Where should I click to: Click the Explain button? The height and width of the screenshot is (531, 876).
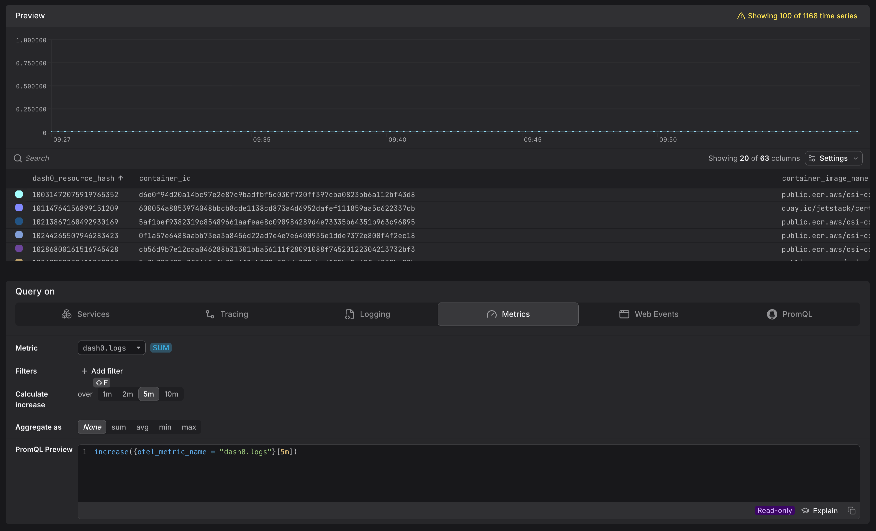click(820, 510)
